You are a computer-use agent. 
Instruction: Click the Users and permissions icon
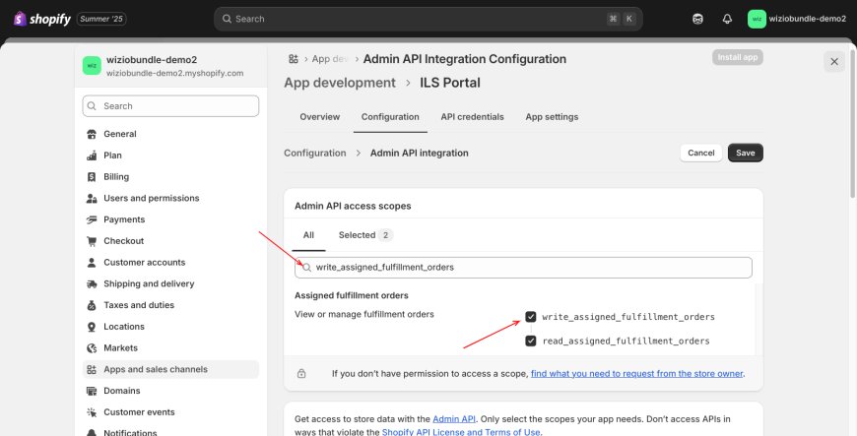coord(92,198)
